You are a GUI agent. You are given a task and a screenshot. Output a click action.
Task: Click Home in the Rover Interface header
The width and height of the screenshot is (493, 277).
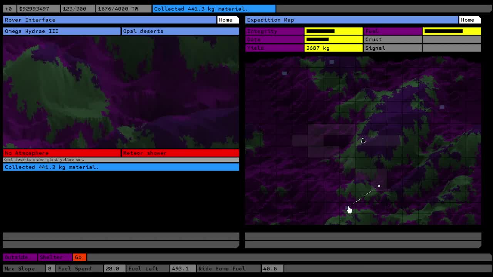(226, 20)
